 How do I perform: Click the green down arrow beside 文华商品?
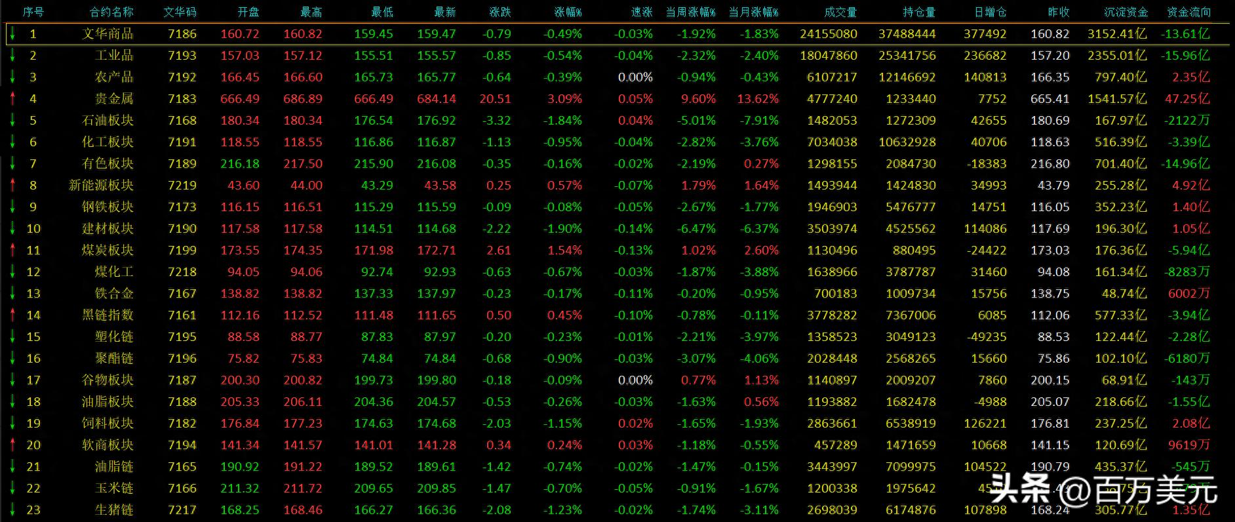tap(12, 33)
